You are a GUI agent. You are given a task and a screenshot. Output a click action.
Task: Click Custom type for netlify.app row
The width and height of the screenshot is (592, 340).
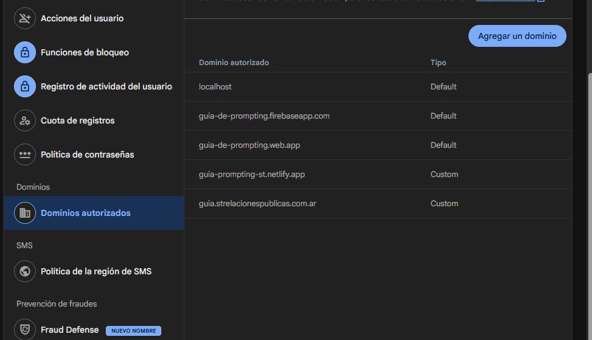(x=444, y=175)
